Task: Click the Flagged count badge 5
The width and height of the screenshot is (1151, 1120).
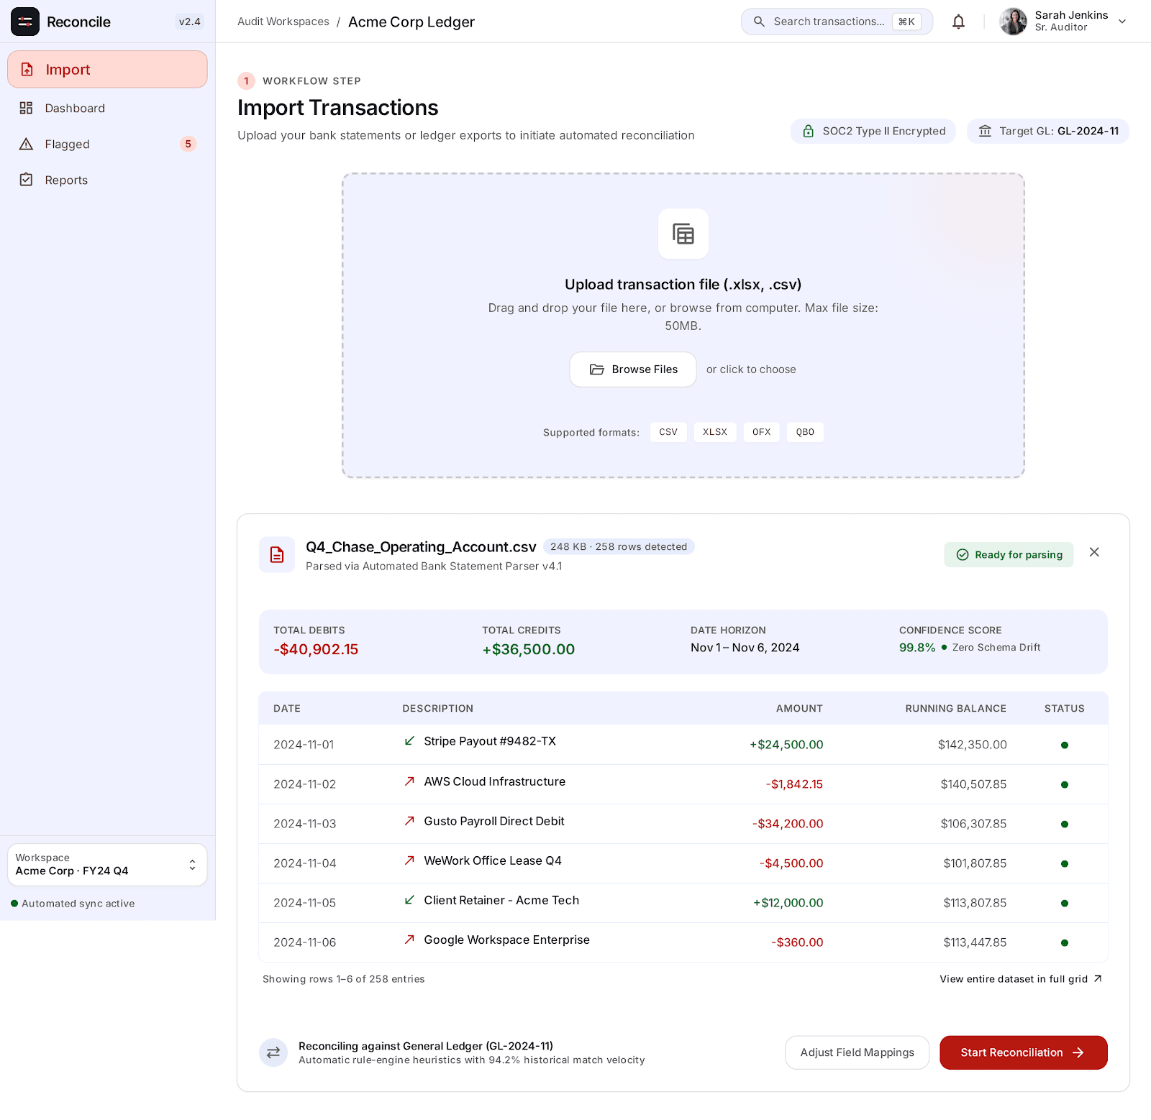Action: pos(188,144)
